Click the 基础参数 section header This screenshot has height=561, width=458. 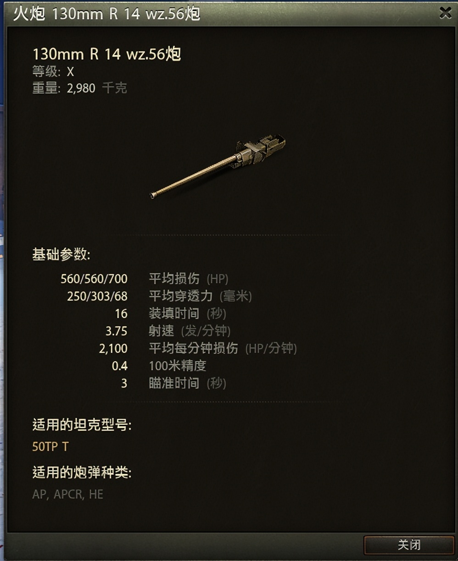tap(61, 254)
